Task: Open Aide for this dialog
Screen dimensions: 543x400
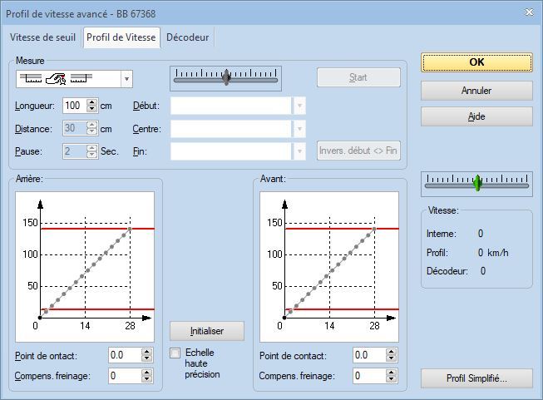Action: [x=476, y=116]
